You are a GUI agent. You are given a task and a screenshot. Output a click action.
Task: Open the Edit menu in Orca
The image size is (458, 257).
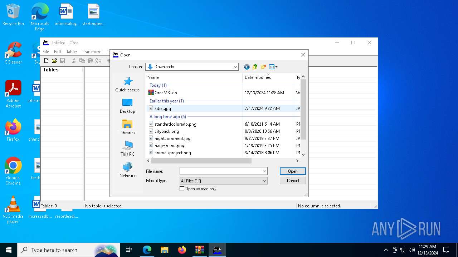click(58, 52)
